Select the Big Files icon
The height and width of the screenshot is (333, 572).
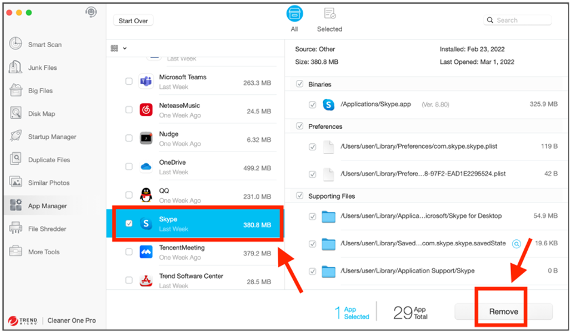click(16, 91)
